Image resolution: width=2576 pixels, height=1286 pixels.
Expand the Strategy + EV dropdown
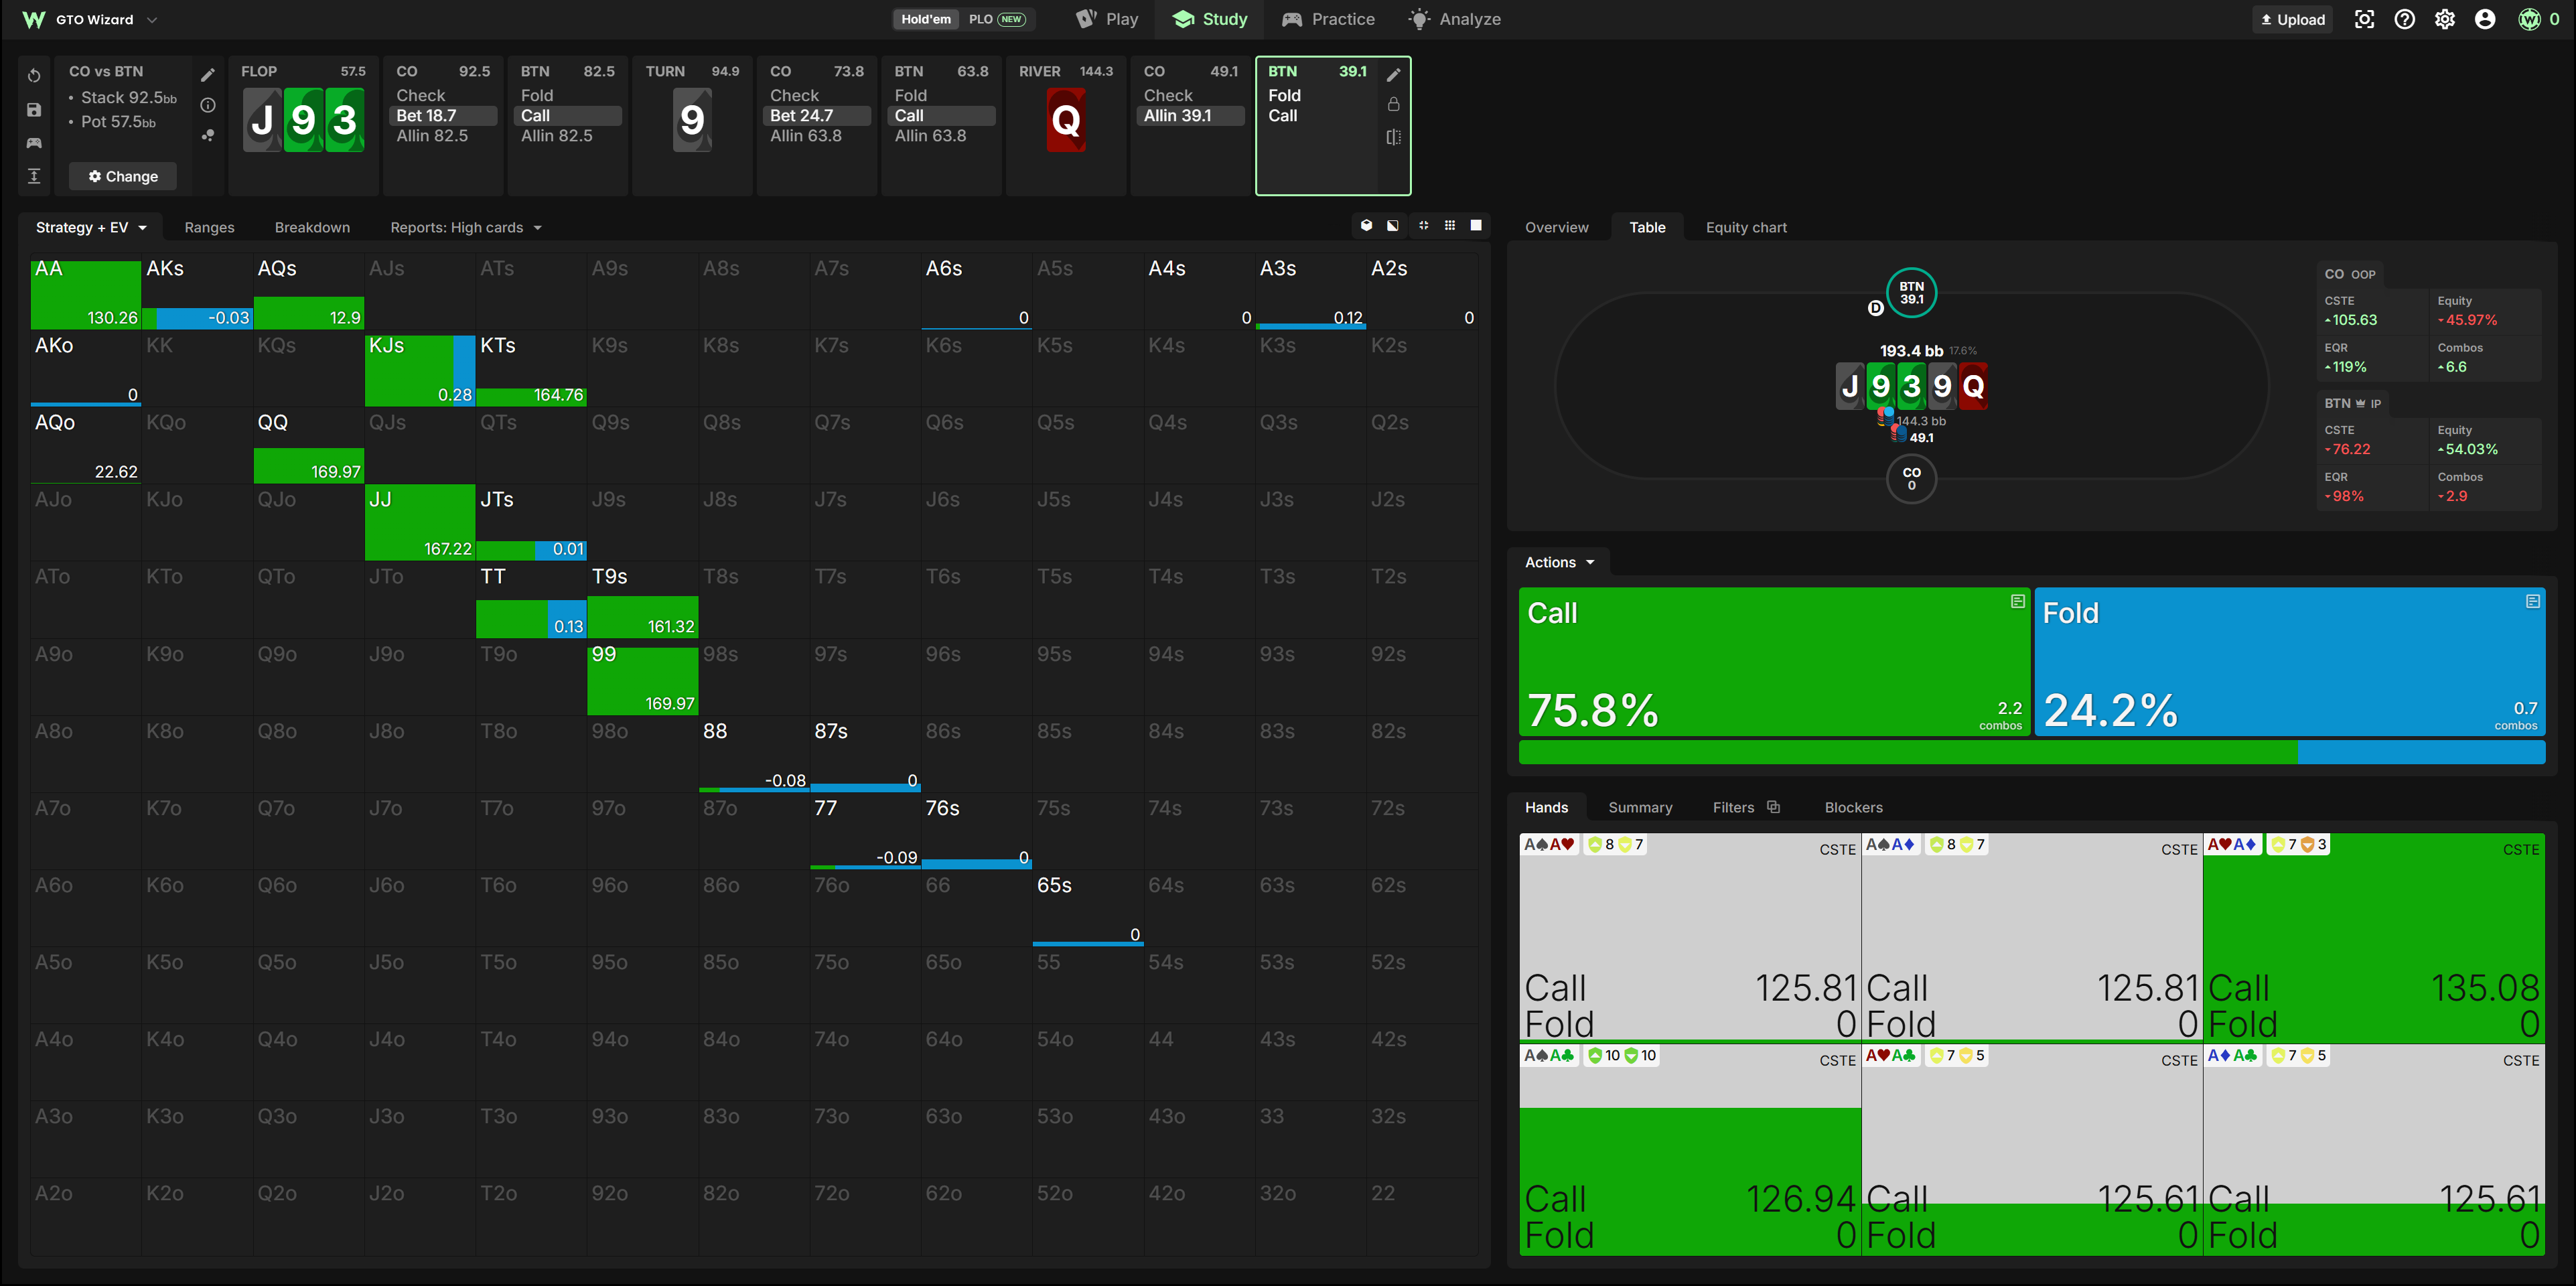91,228
